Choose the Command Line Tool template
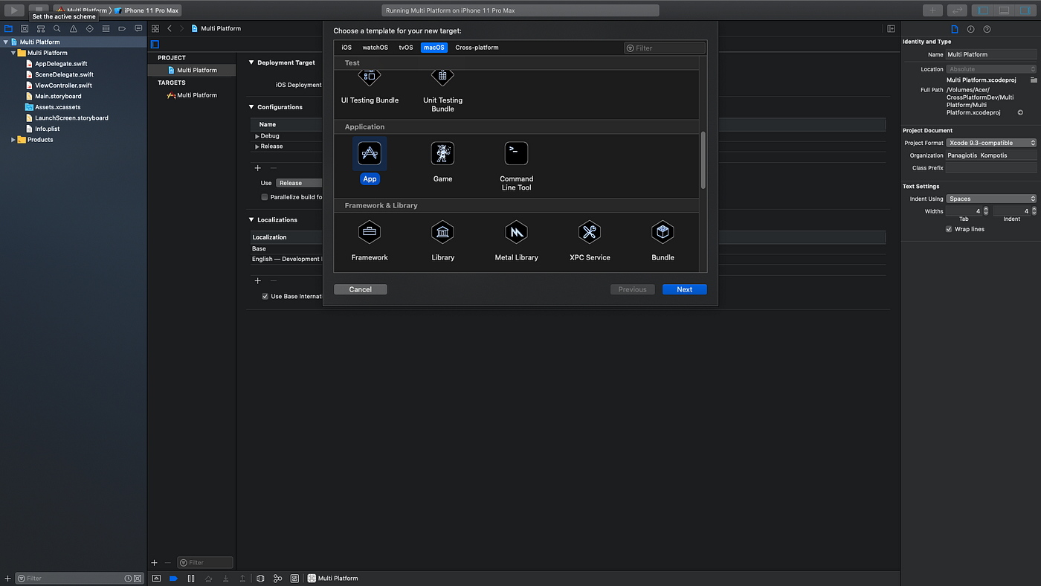The height and width of the screenshot is (586, 1041). [516, 154]
